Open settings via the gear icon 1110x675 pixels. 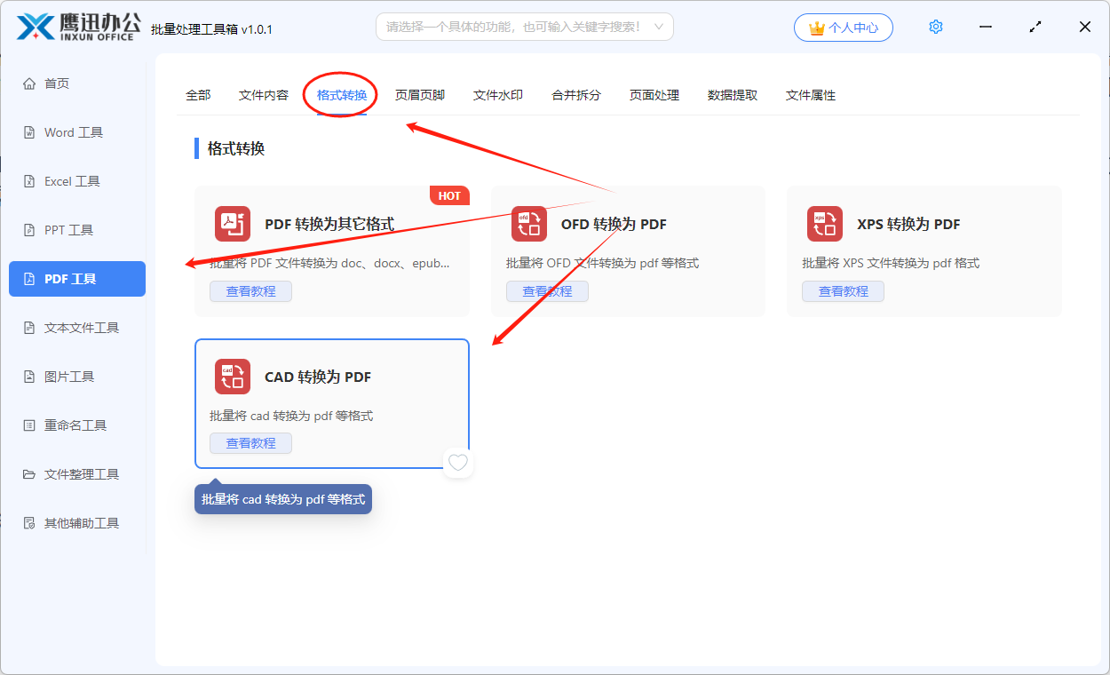tap(935, 28)
